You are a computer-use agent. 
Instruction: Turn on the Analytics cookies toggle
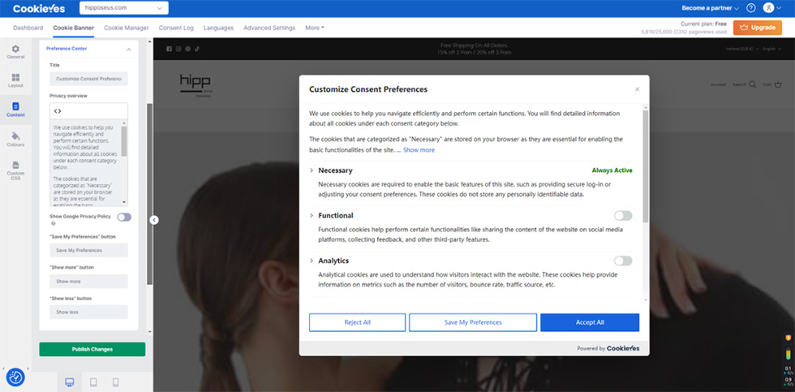pyautogui.click(x=622, y=261)
